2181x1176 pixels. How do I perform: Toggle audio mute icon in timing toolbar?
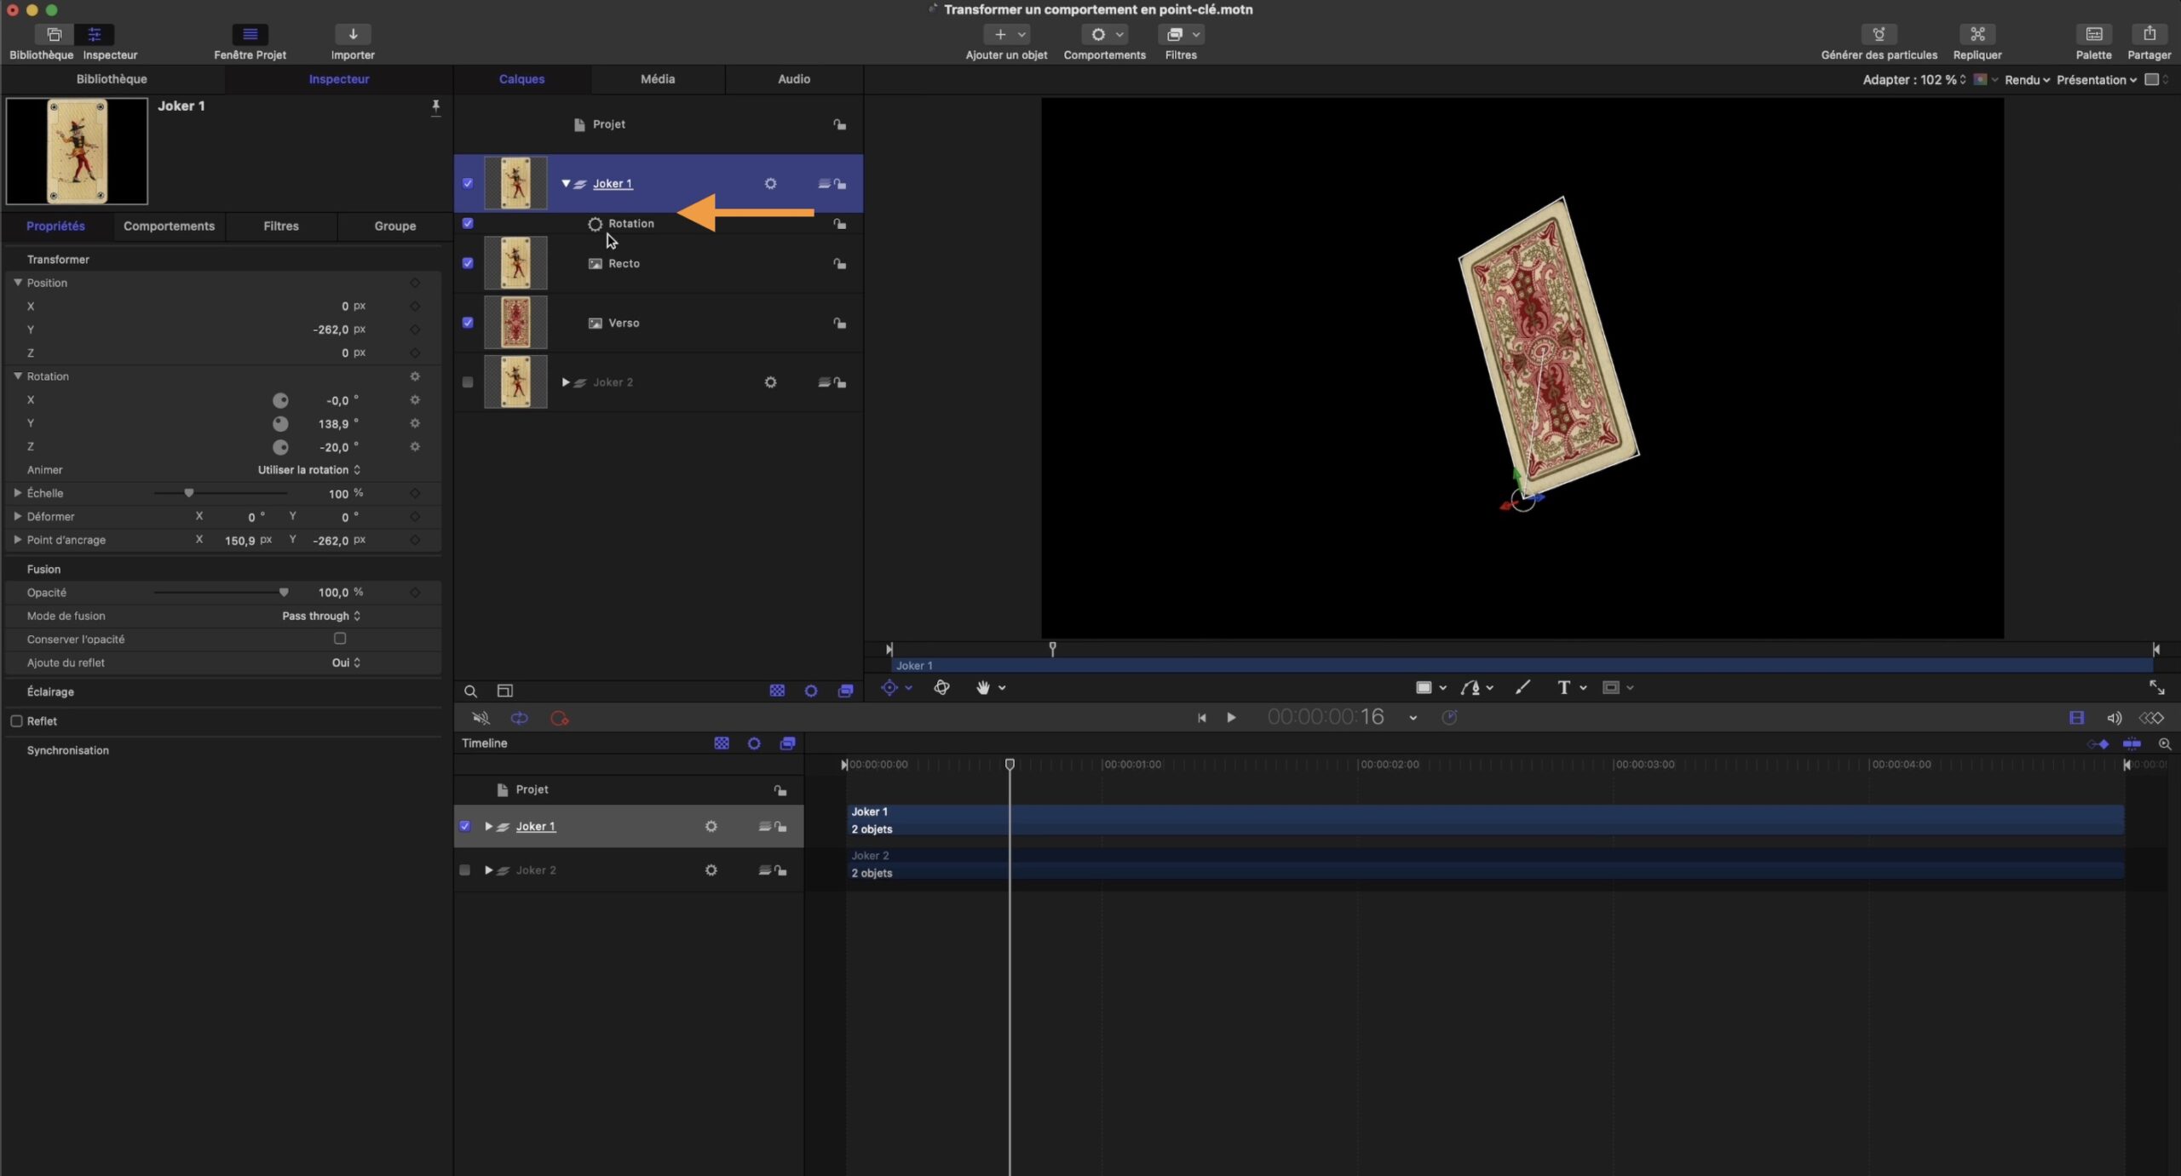481,719
